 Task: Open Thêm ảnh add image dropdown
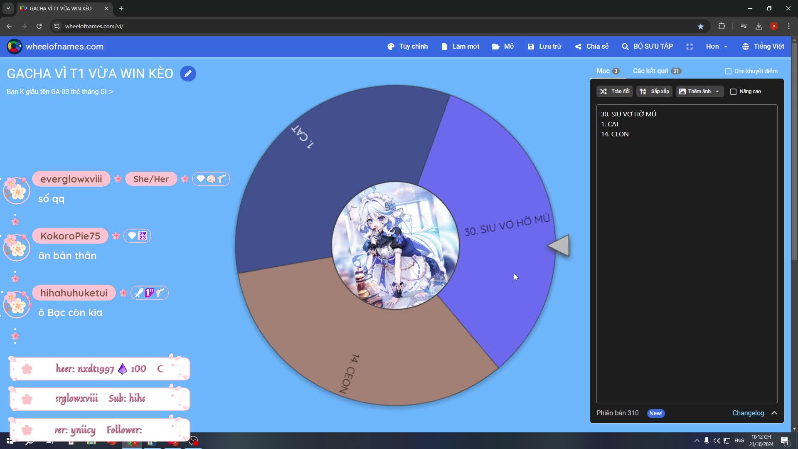[699, 91]
